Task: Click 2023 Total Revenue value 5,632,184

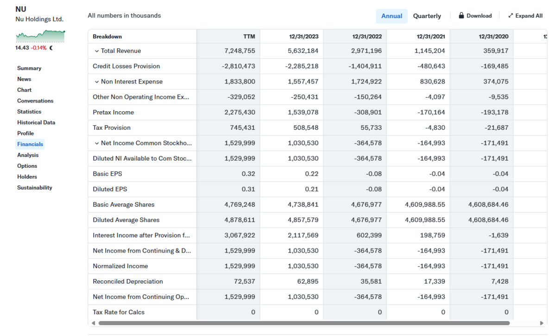Action: [303, 51]
